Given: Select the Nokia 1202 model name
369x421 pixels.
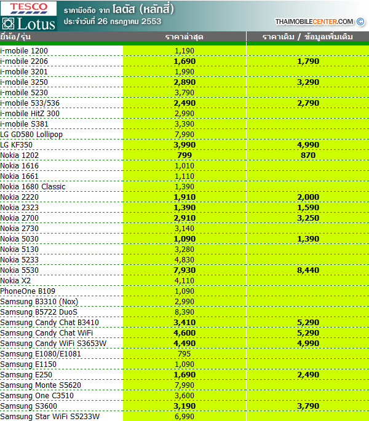Looking at the screenshot, I should pyautogui.click(x=19, y=155).
